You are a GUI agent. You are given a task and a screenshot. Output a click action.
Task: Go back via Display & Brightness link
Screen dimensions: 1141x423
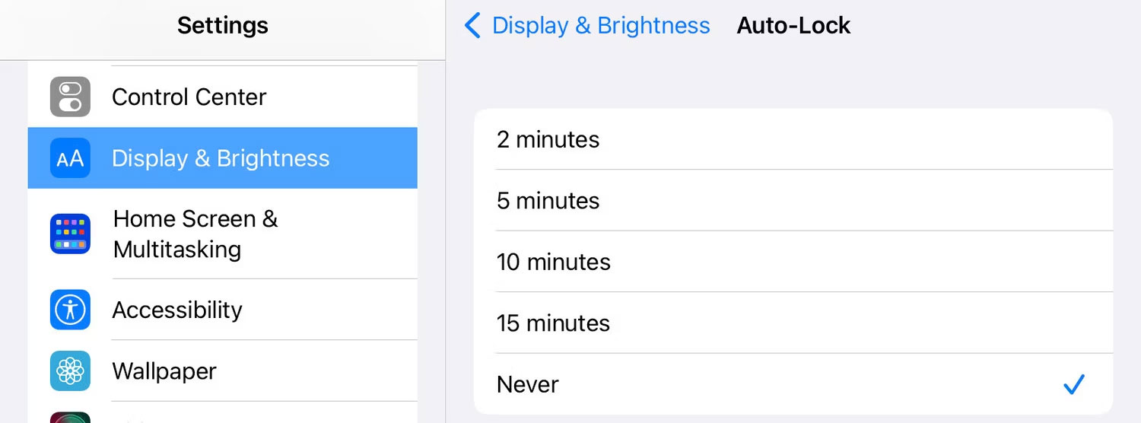coord(601,25)
